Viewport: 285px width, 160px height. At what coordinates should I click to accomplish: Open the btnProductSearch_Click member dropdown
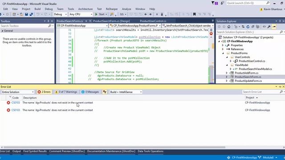[x=188, y=26]
